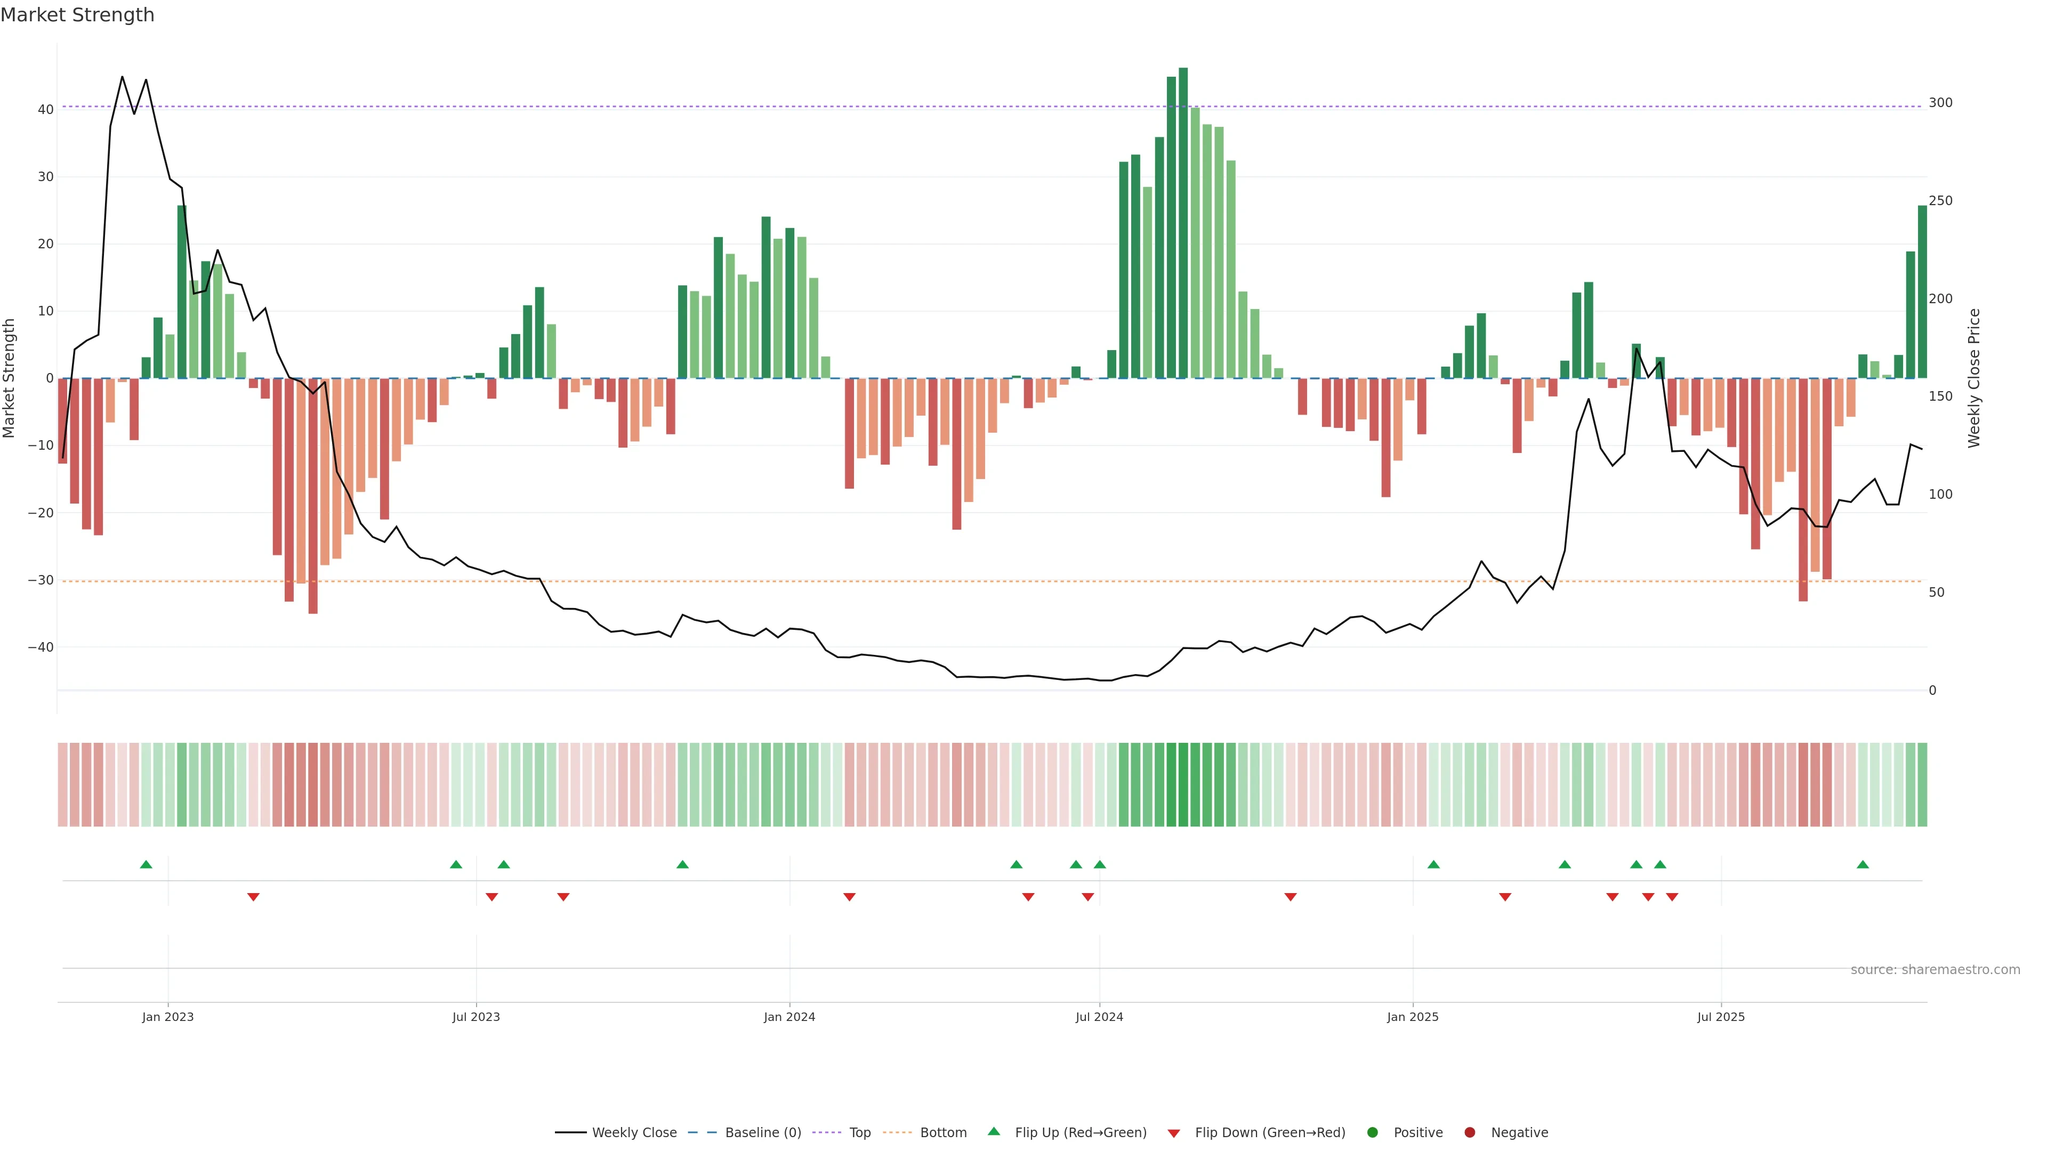Click the Jan 2024 x-axis label
This screenshot has width=2047, height=1151.
pyautogui.click(x=789, y=1017)
